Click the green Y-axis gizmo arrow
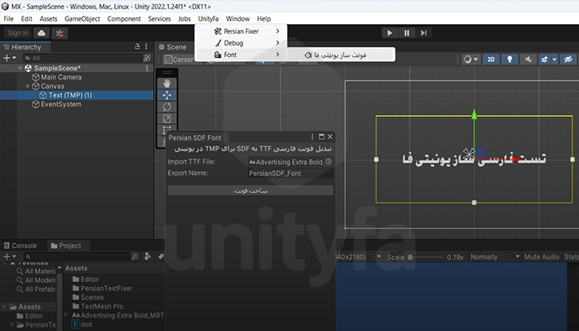This screenshot has height=331, width=579. click(474, 115)
